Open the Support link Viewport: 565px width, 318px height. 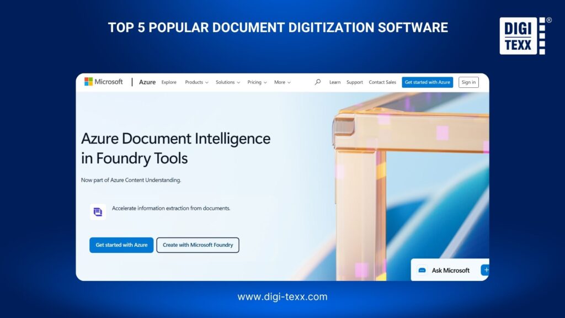tap(355, 82)
